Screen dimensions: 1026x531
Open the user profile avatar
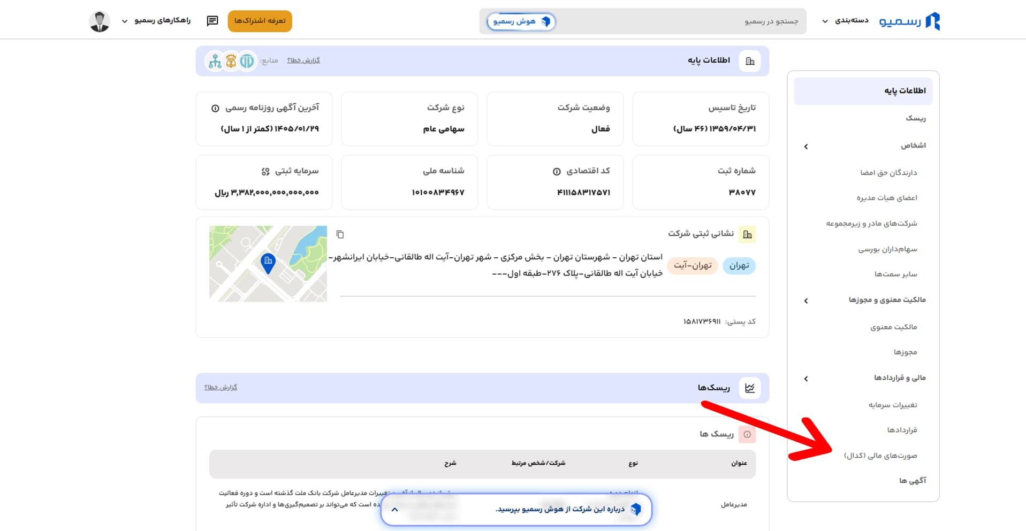click(x=99, y=21)
